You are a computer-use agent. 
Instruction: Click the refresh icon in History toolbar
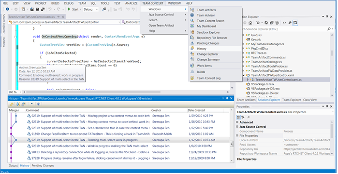pyautogui.click(x=12, y=104)
